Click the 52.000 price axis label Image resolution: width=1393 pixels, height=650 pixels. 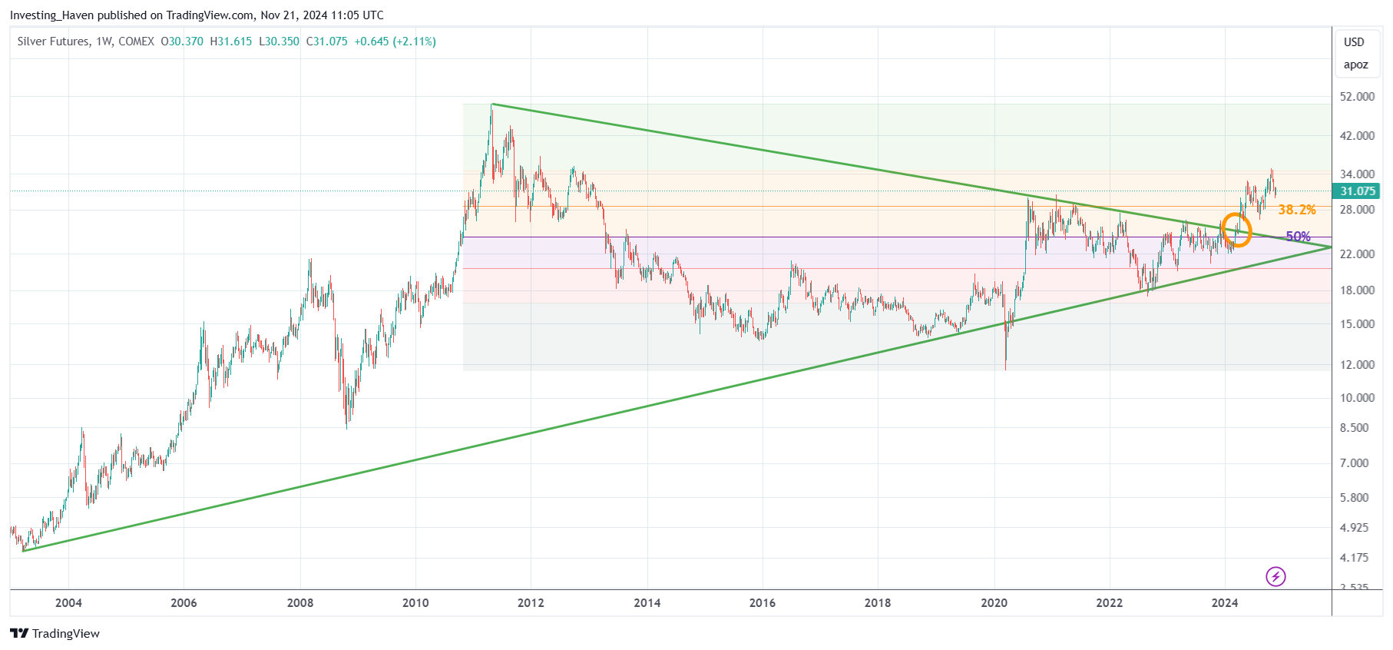[1357, 97]
